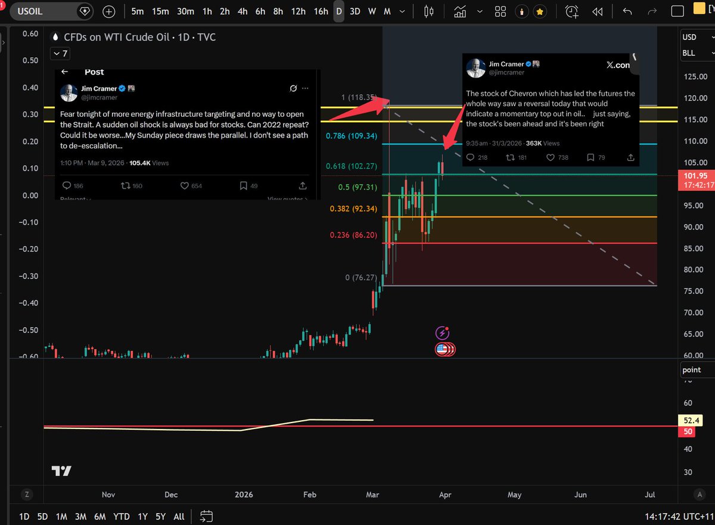Choose the W weekly interval
Viewport: 715px width, 525px height.
[372, 11]
